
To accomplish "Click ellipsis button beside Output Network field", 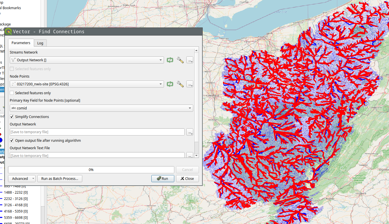I will point(189,132).
